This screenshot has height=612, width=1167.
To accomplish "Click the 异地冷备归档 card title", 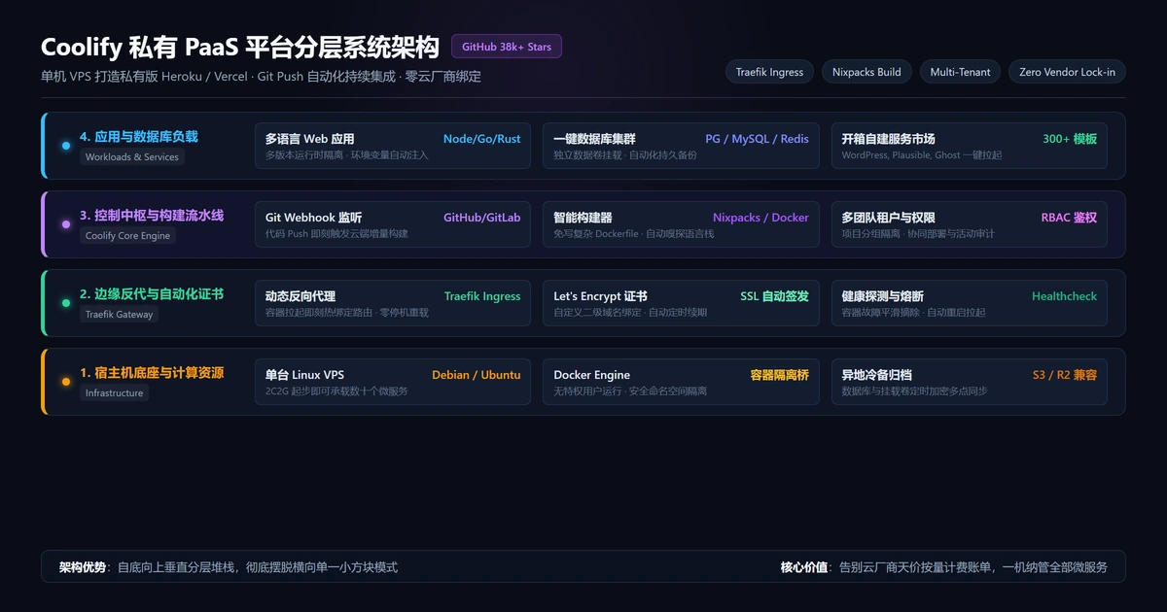I will coord(877,375).
